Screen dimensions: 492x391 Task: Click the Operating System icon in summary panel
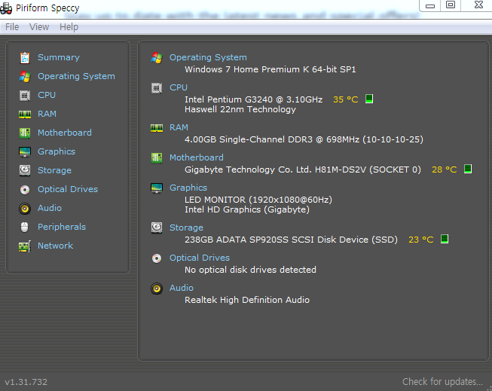pos(157,58)
